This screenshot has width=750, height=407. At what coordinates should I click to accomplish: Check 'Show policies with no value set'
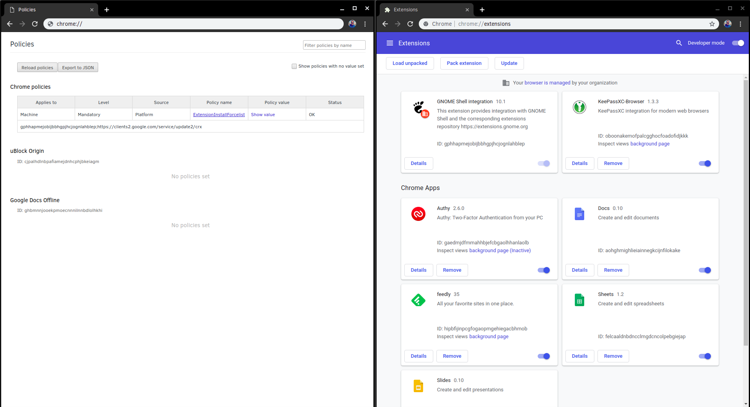[294, 66]
